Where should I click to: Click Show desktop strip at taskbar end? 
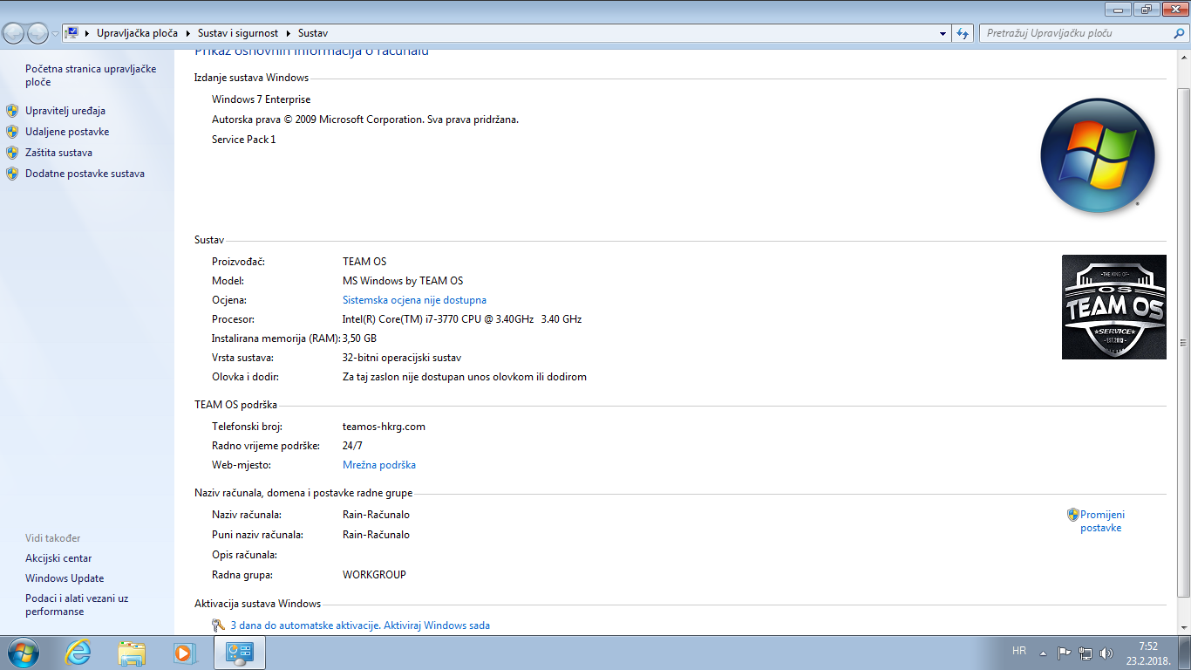pos(1184,653)
